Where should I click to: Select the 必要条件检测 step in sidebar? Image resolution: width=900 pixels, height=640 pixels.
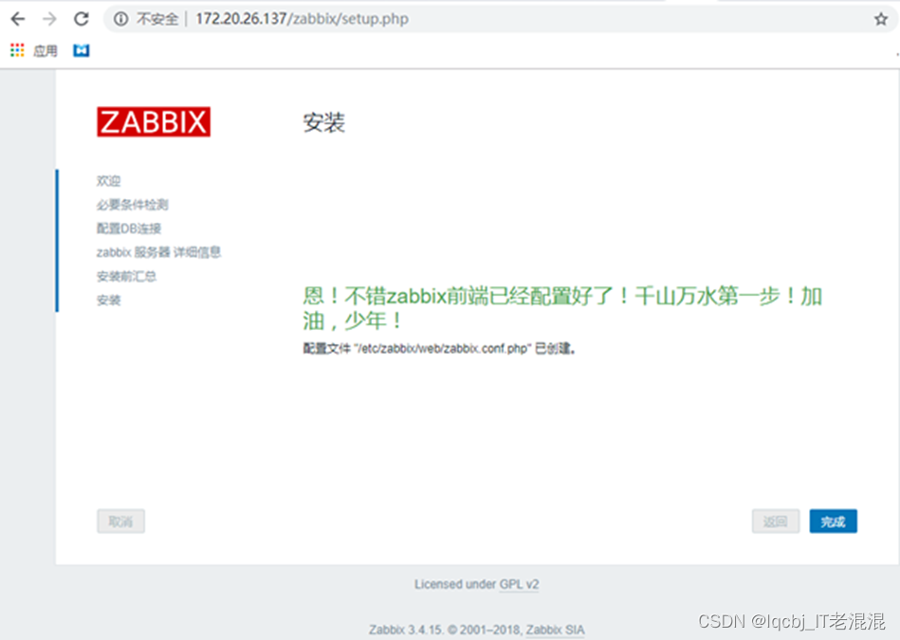tap(132, 205)
